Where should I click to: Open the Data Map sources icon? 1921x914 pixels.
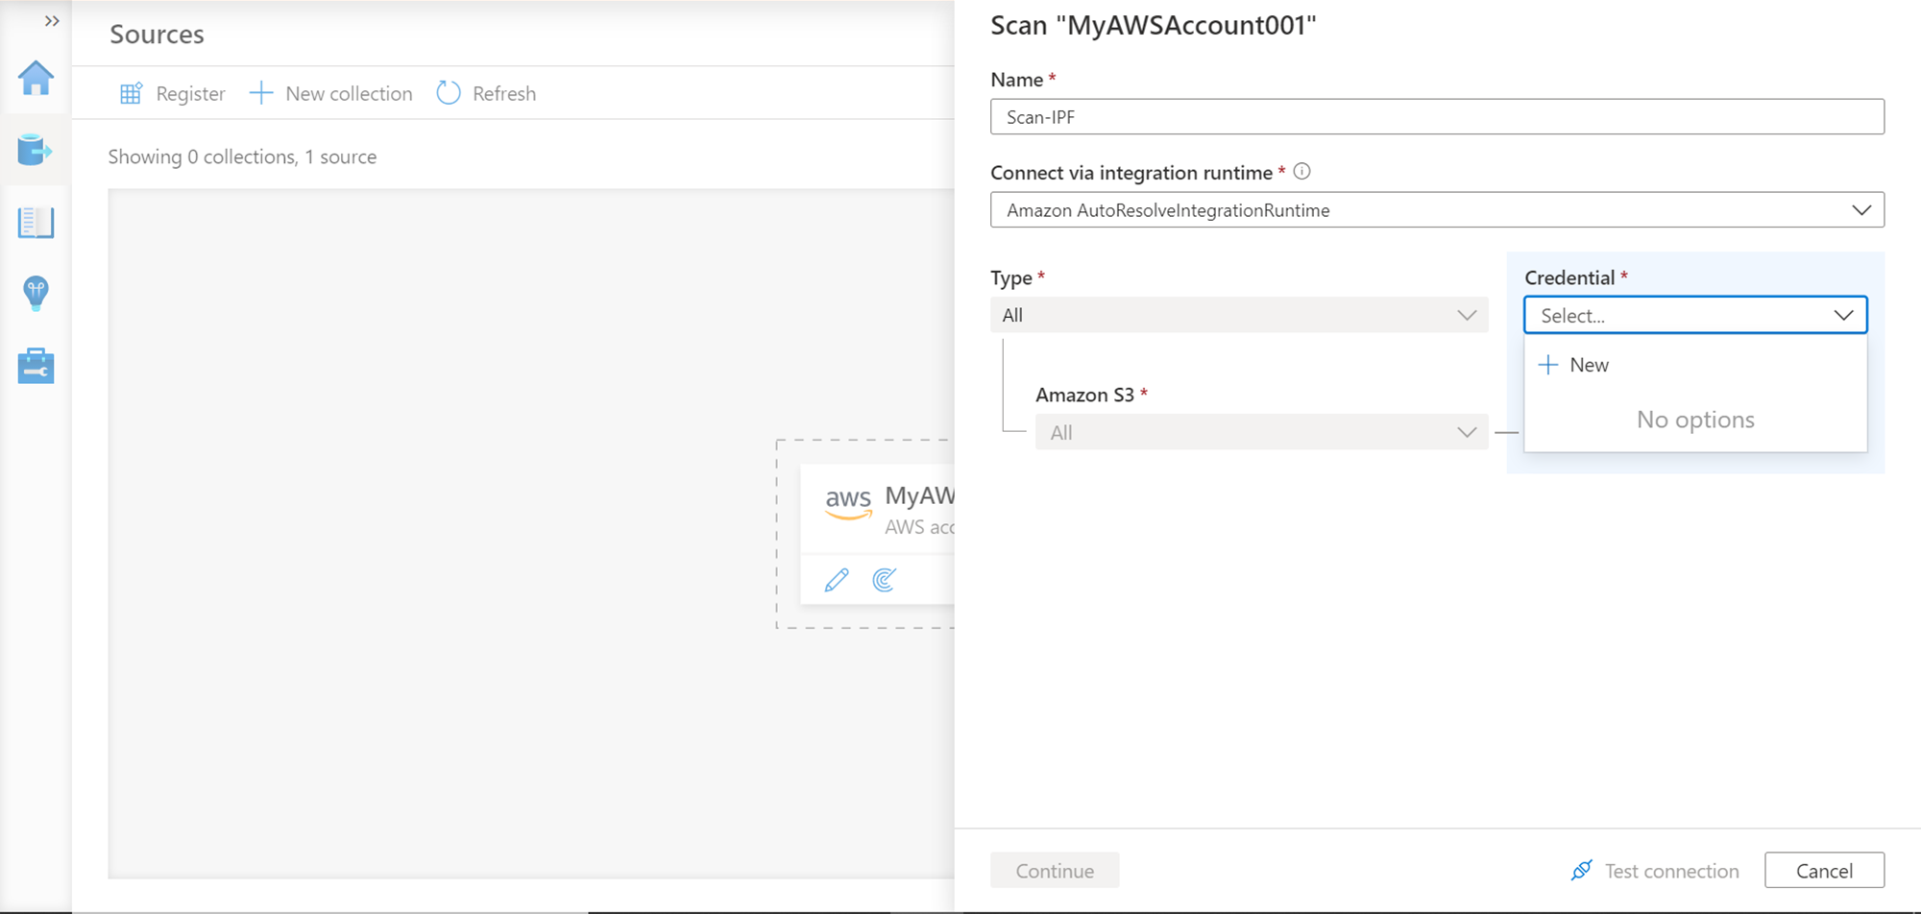tap(36, 151)
